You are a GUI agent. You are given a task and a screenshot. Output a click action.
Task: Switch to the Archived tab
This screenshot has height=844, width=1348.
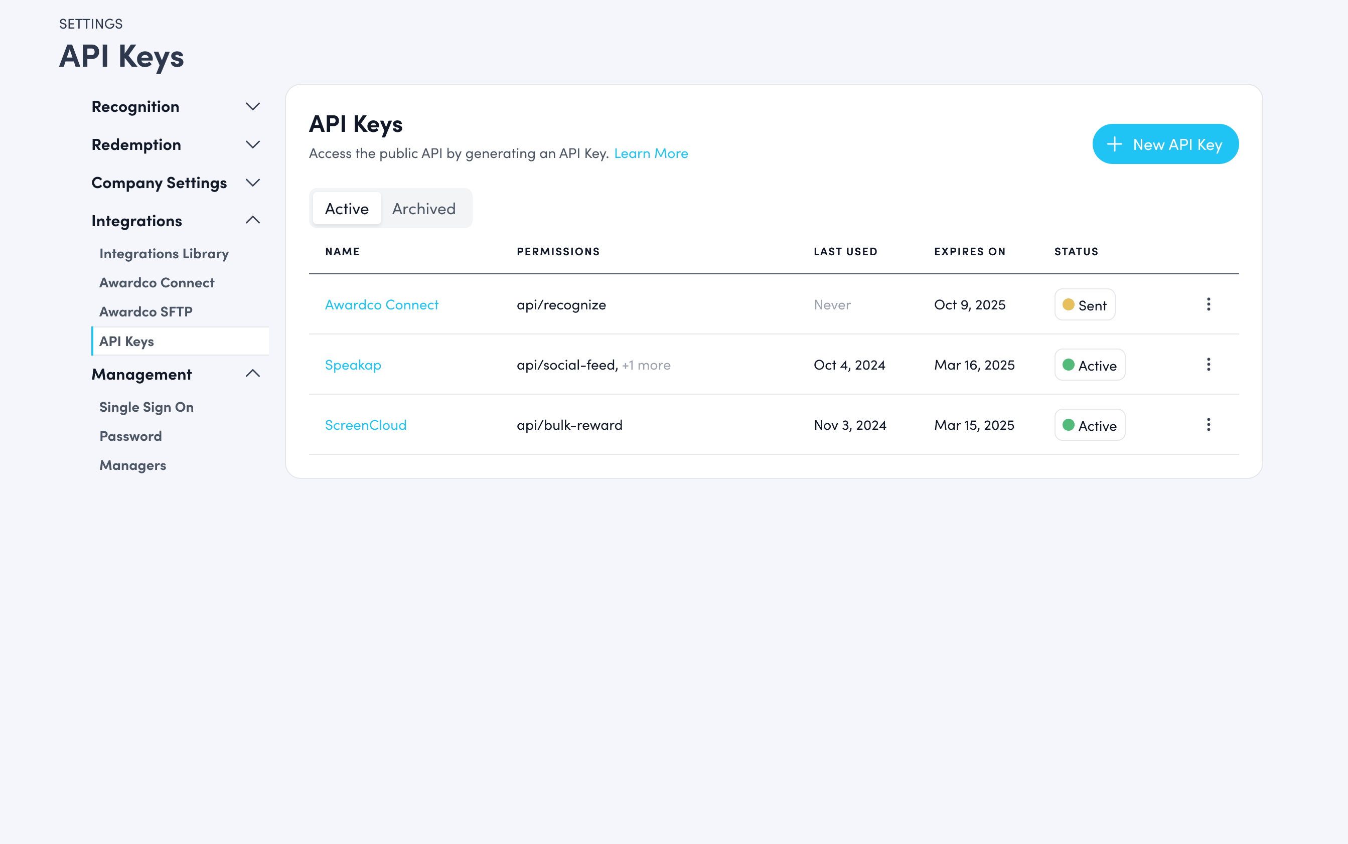pyautogui.click(x=424, y=209)
